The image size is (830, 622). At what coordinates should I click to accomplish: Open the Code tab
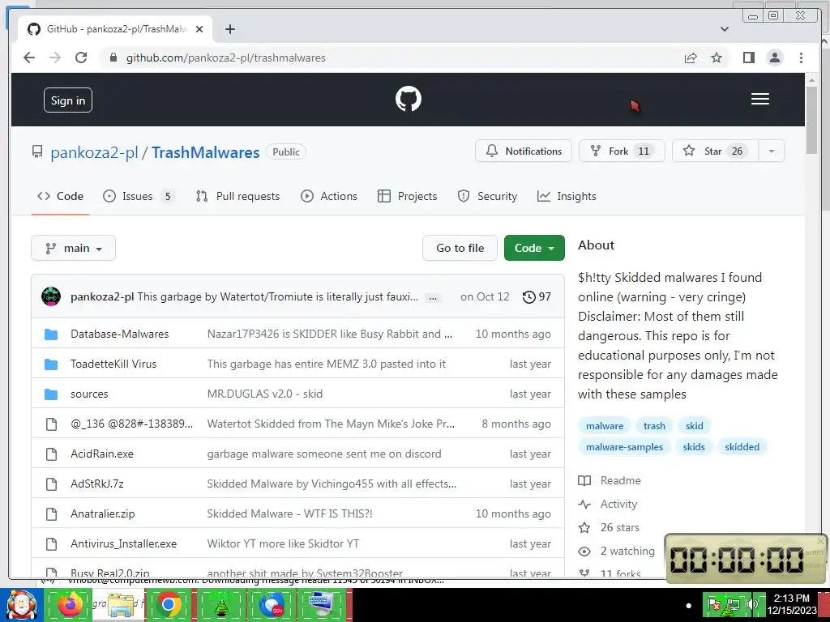coord(60,196)
